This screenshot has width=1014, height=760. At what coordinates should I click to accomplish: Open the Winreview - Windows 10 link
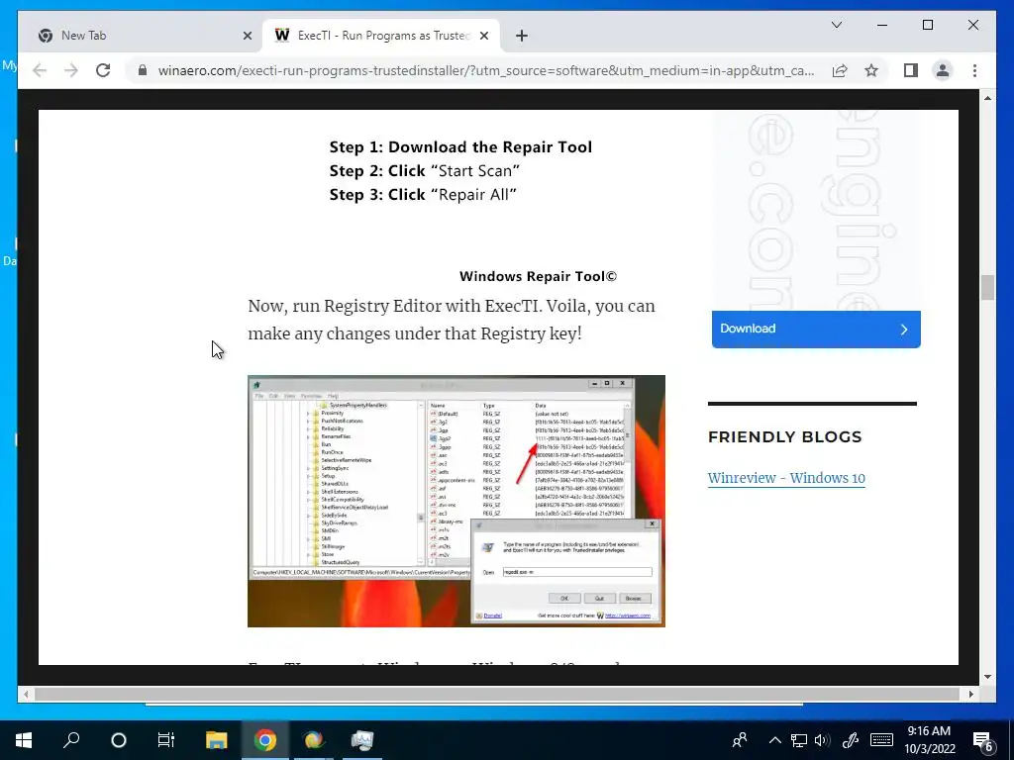coord(786,478)
